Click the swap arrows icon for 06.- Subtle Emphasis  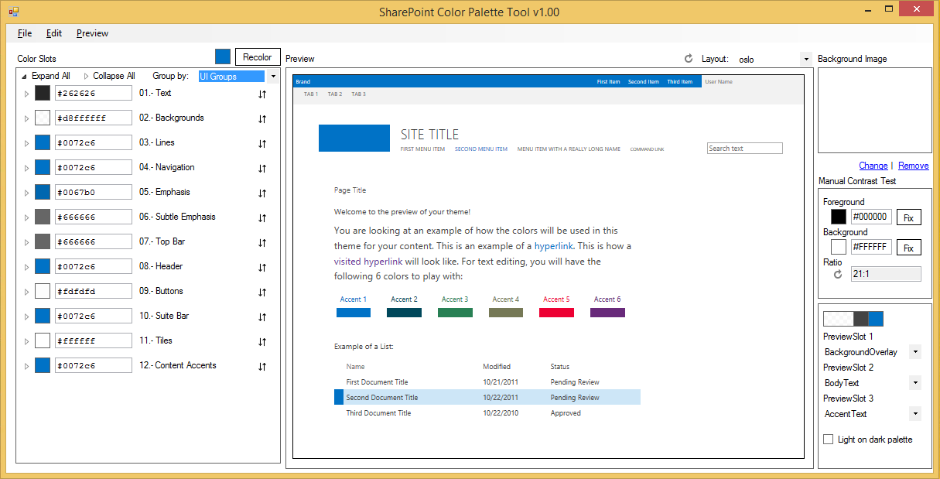coord(262,218)
